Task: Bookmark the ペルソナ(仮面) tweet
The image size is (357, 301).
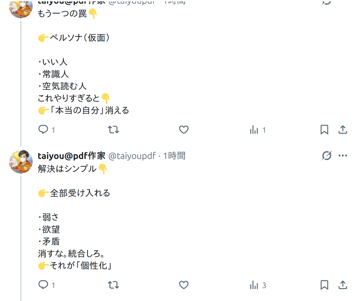Action: pyautogui.click(x=324, y=130)
